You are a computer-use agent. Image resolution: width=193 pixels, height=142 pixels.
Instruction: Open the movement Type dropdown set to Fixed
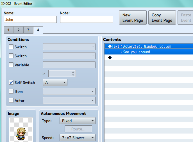click(x=78, y=121)
